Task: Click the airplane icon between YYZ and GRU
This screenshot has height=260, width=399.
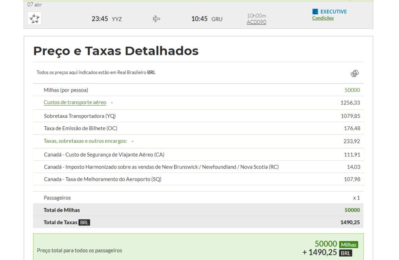Action: 157,19
